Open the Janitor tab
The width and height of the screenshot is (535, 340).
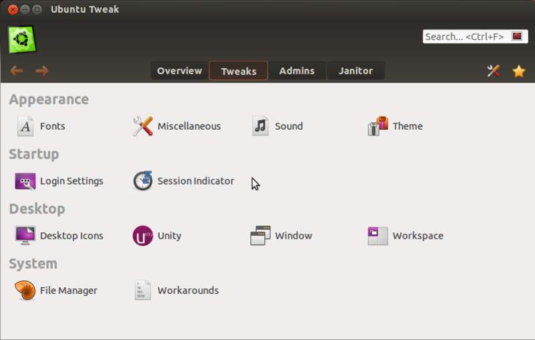356,71
